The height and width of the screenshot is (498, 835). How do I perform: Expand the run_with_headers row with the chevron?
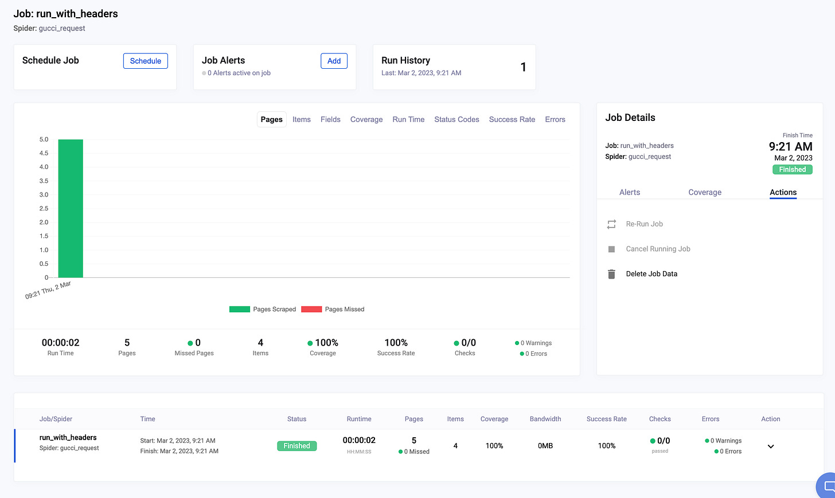point(770,445)
